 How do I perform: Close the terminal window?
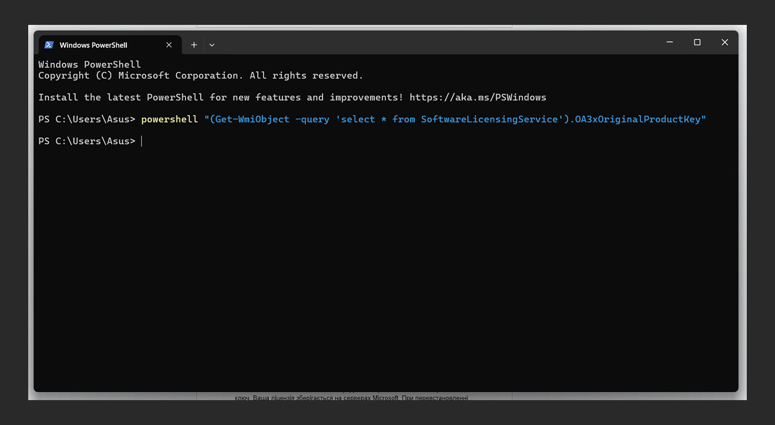coord(725,43)
